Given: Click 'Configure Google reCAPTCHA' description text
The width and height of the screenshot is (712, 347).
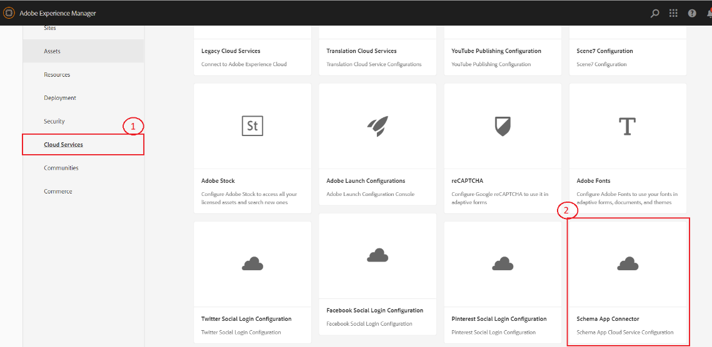Looking at the screenshot, I should pos(499,198).
